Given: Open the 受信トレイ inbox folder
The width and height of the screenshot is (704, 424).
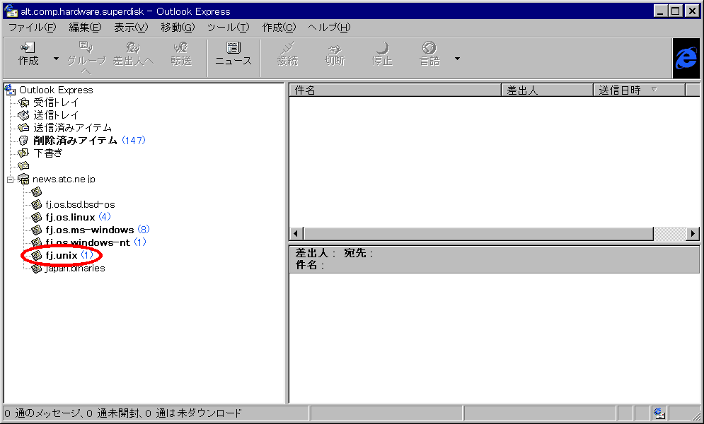Looking at the screenshot, I should tap(56, 102).
